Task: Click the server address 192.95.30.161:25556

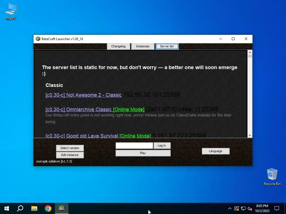Action: (152, 95)
